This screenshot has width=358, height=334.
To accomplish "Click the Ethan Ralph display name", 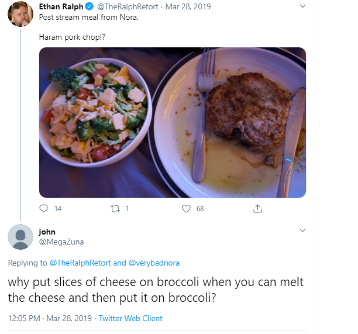I will [x=61, y=6].
